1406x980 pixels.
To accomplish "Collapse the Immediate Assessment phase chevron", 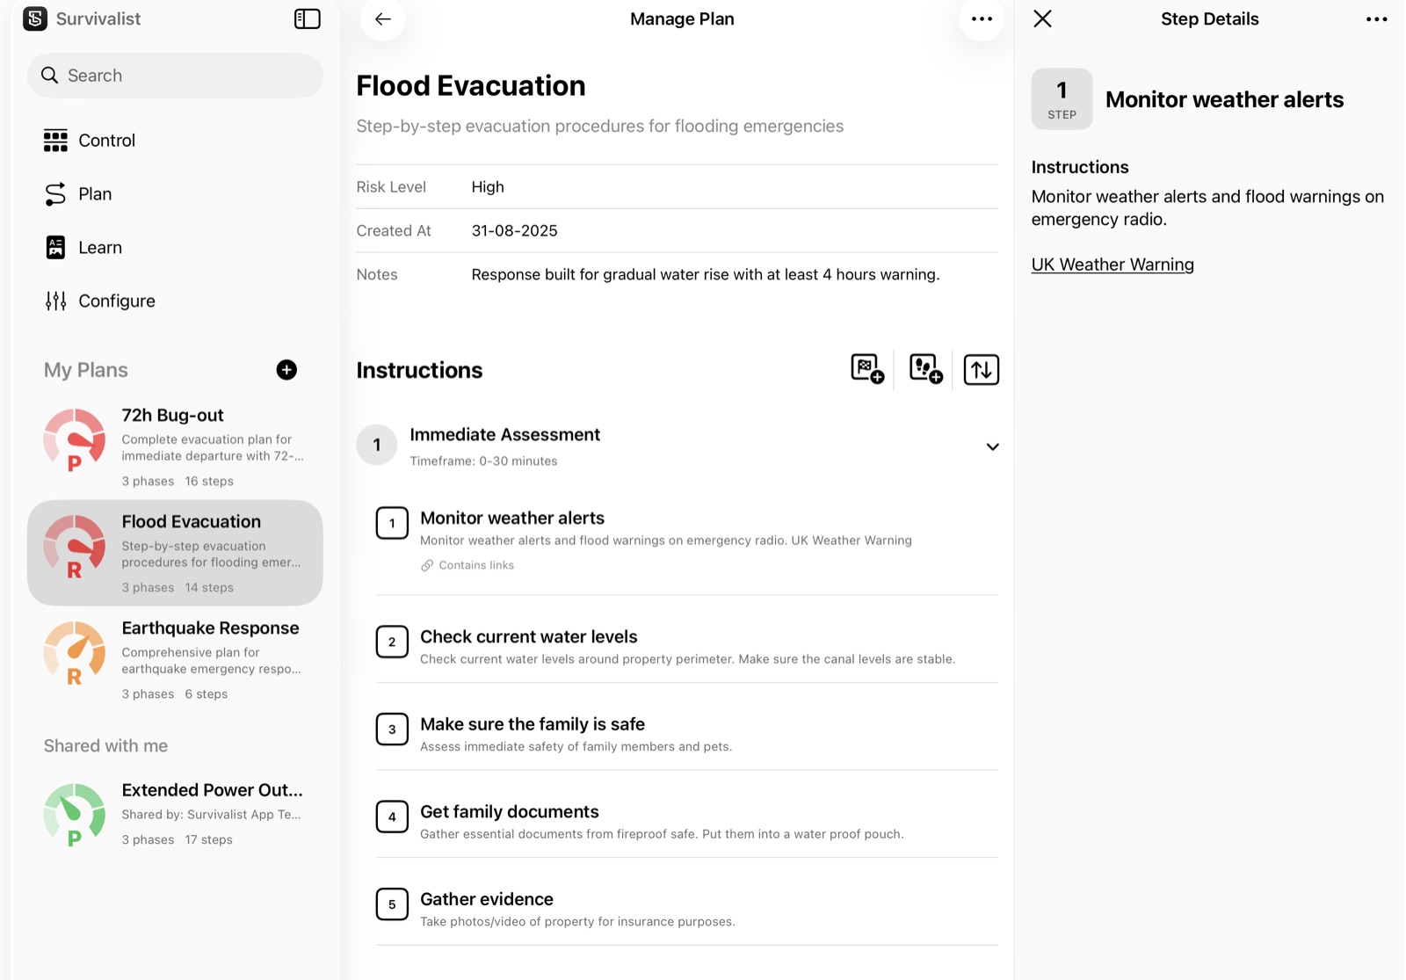I will (x=992, y=446).
